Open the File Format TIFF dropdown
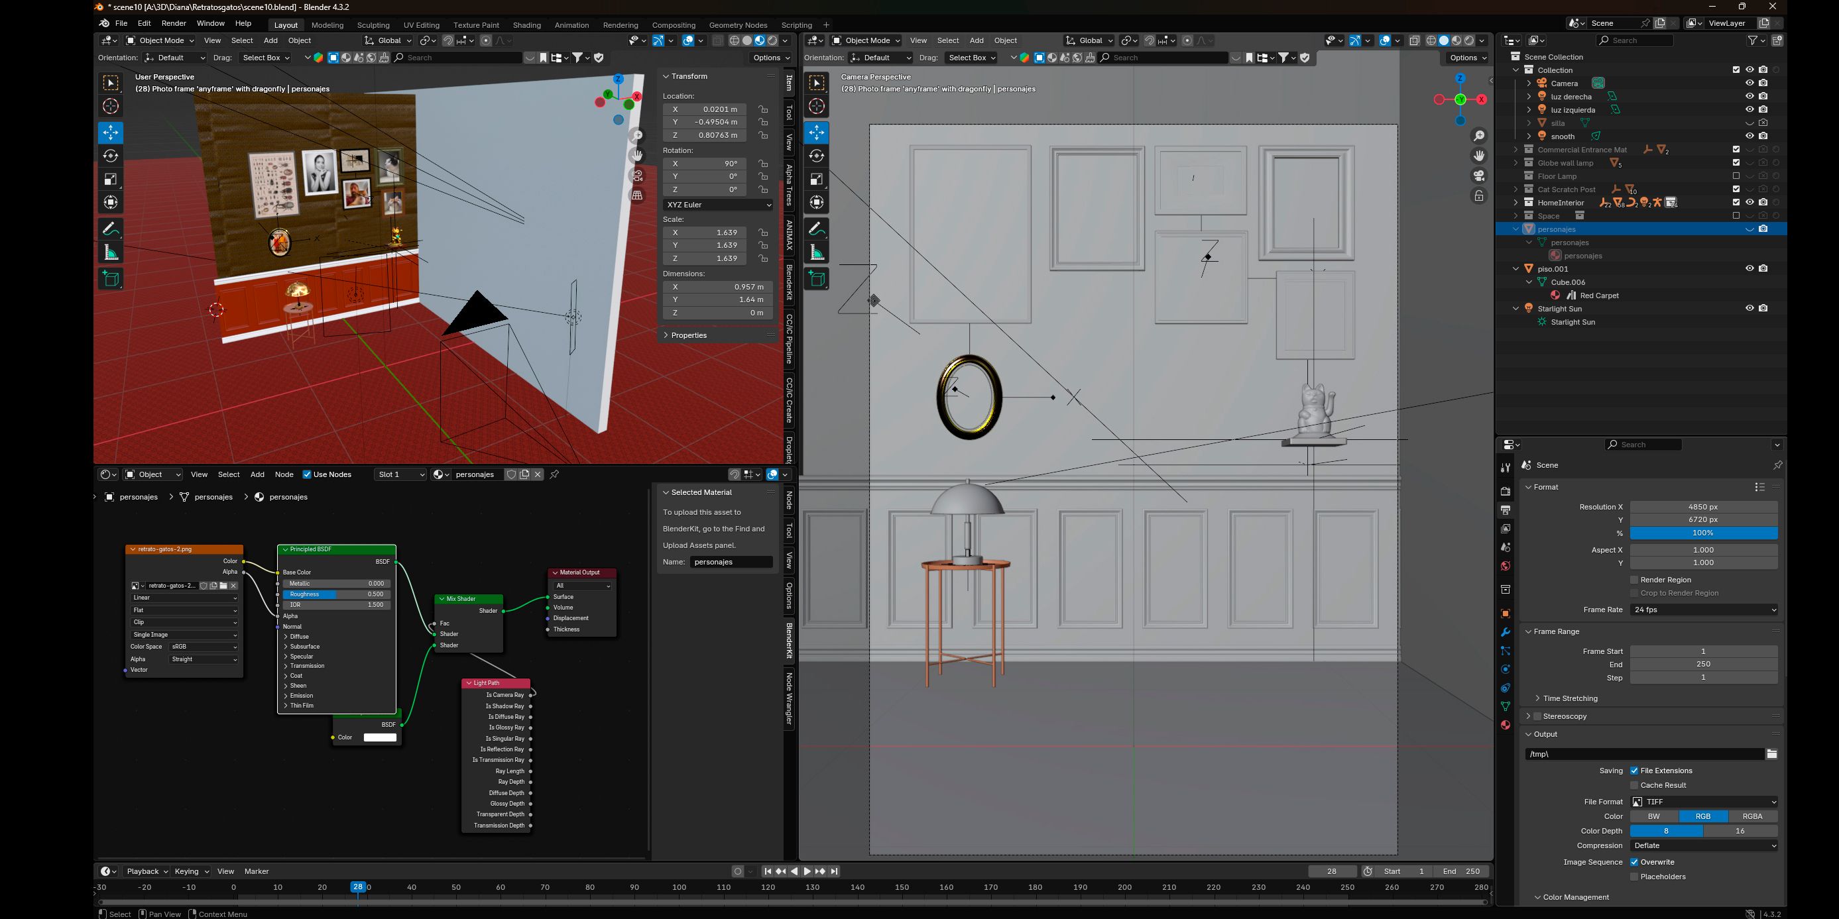1839x919 pixels. tap(1704, 802)
